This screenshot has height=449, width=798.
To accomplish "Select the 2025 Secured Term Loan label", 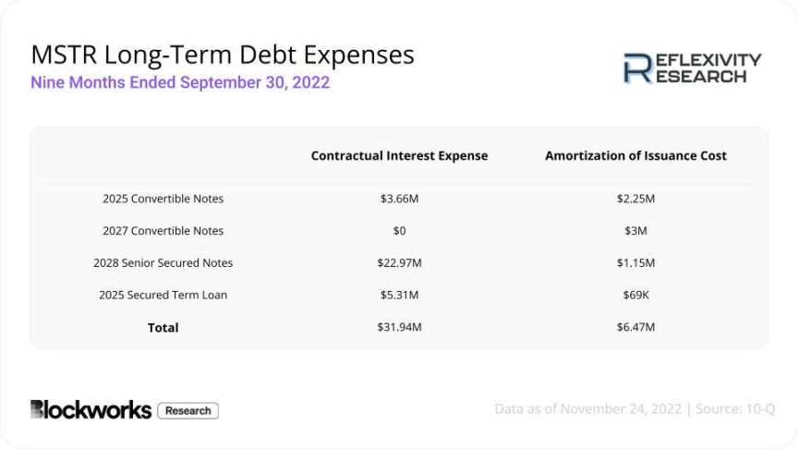I will click(x=163, y=296).
